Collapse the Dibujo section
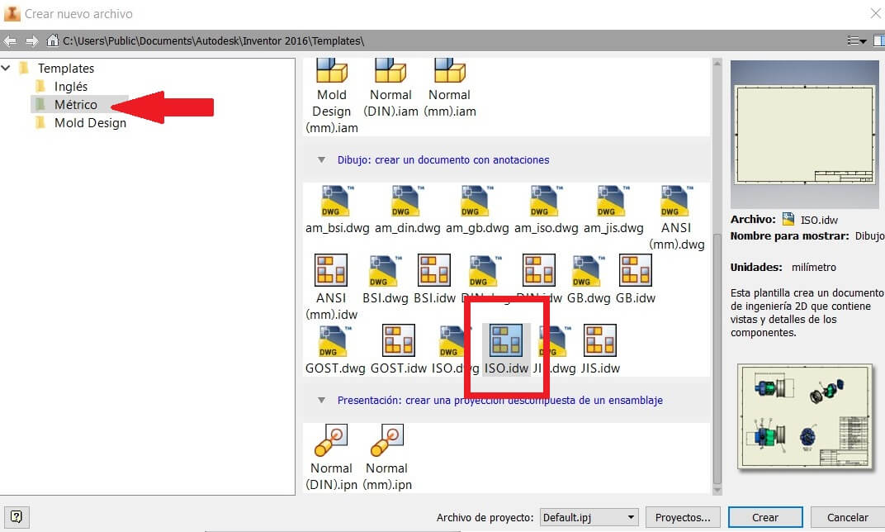The width and height of the screenshot is (885, 532). coord(321,160)
